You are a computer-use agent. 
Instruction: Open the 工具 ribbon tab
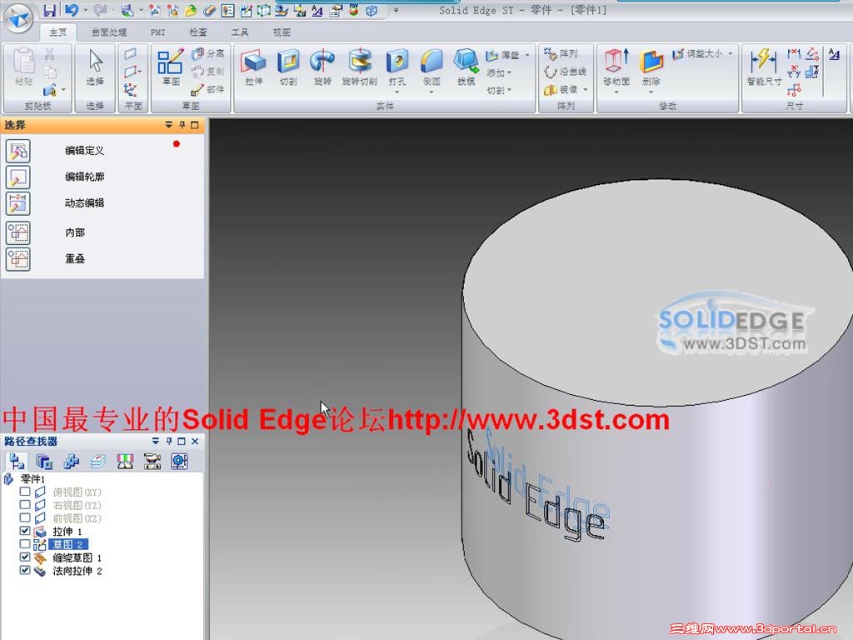click(x=240, y=32)
